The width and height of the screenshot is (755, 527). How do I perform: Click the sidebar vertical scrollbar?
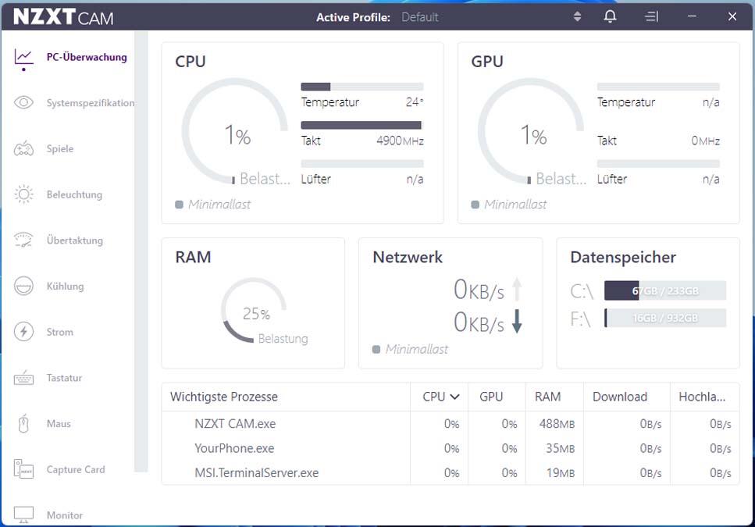coord(141,251)
